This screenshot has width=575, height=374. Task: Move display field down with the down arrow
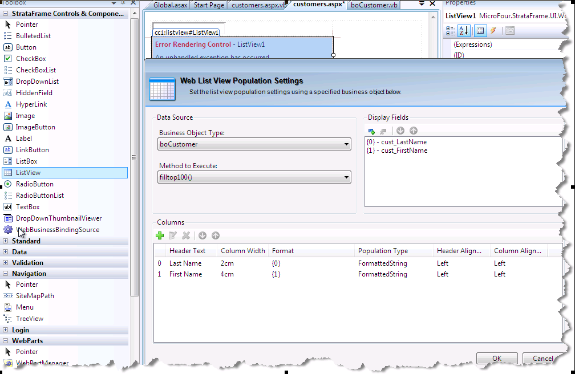point(400,131)
